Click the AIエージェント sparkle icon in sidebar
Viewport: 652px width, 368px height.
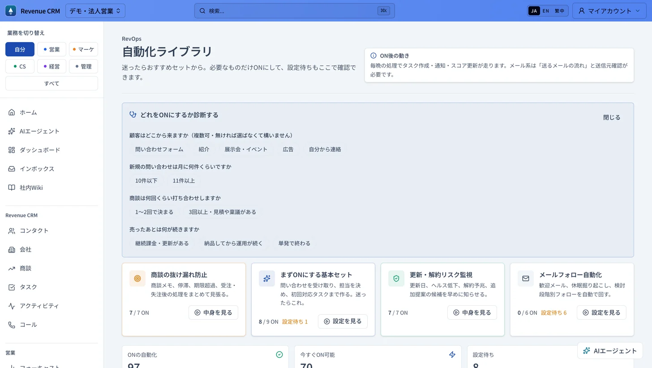pos(12,131)
